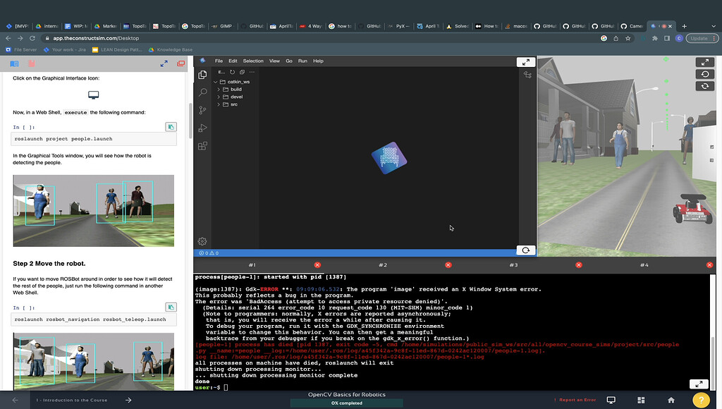Click the people detection image in the notebook
This screenshot has height=409, width=722.
[93, 211]
